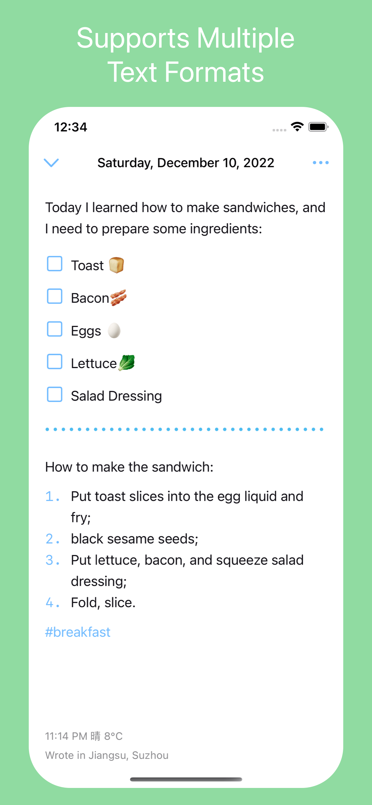Open the three-dot more options menu
Image resolution: width=372 pixels, height=805 pixels.
point(321,163)
